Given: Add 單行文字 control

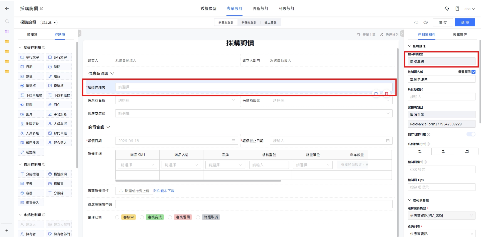Looking at the screenshot, I should point(31,57).
